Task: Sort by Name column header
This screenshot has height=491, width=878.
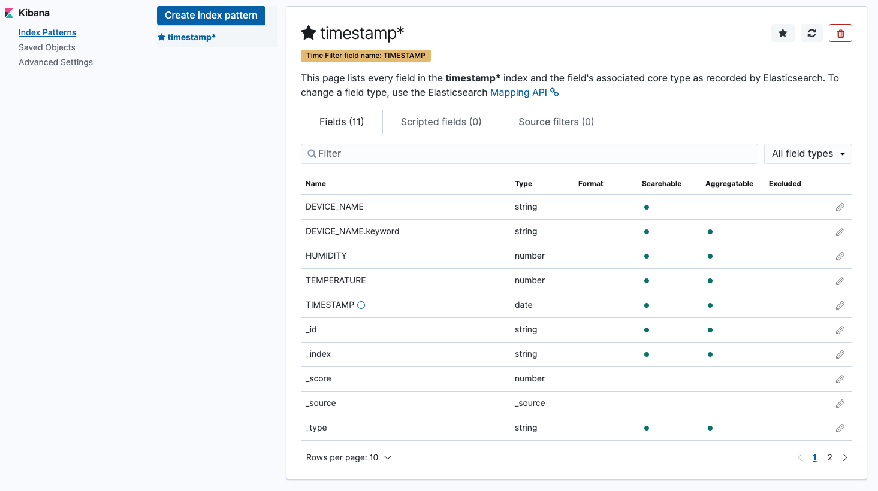Action: coord(316,184)
